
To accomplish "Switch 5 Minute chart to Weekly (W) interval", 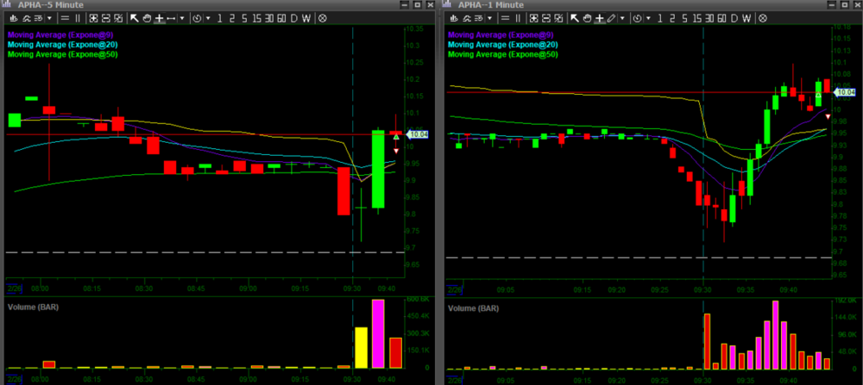I will [308, 17].
